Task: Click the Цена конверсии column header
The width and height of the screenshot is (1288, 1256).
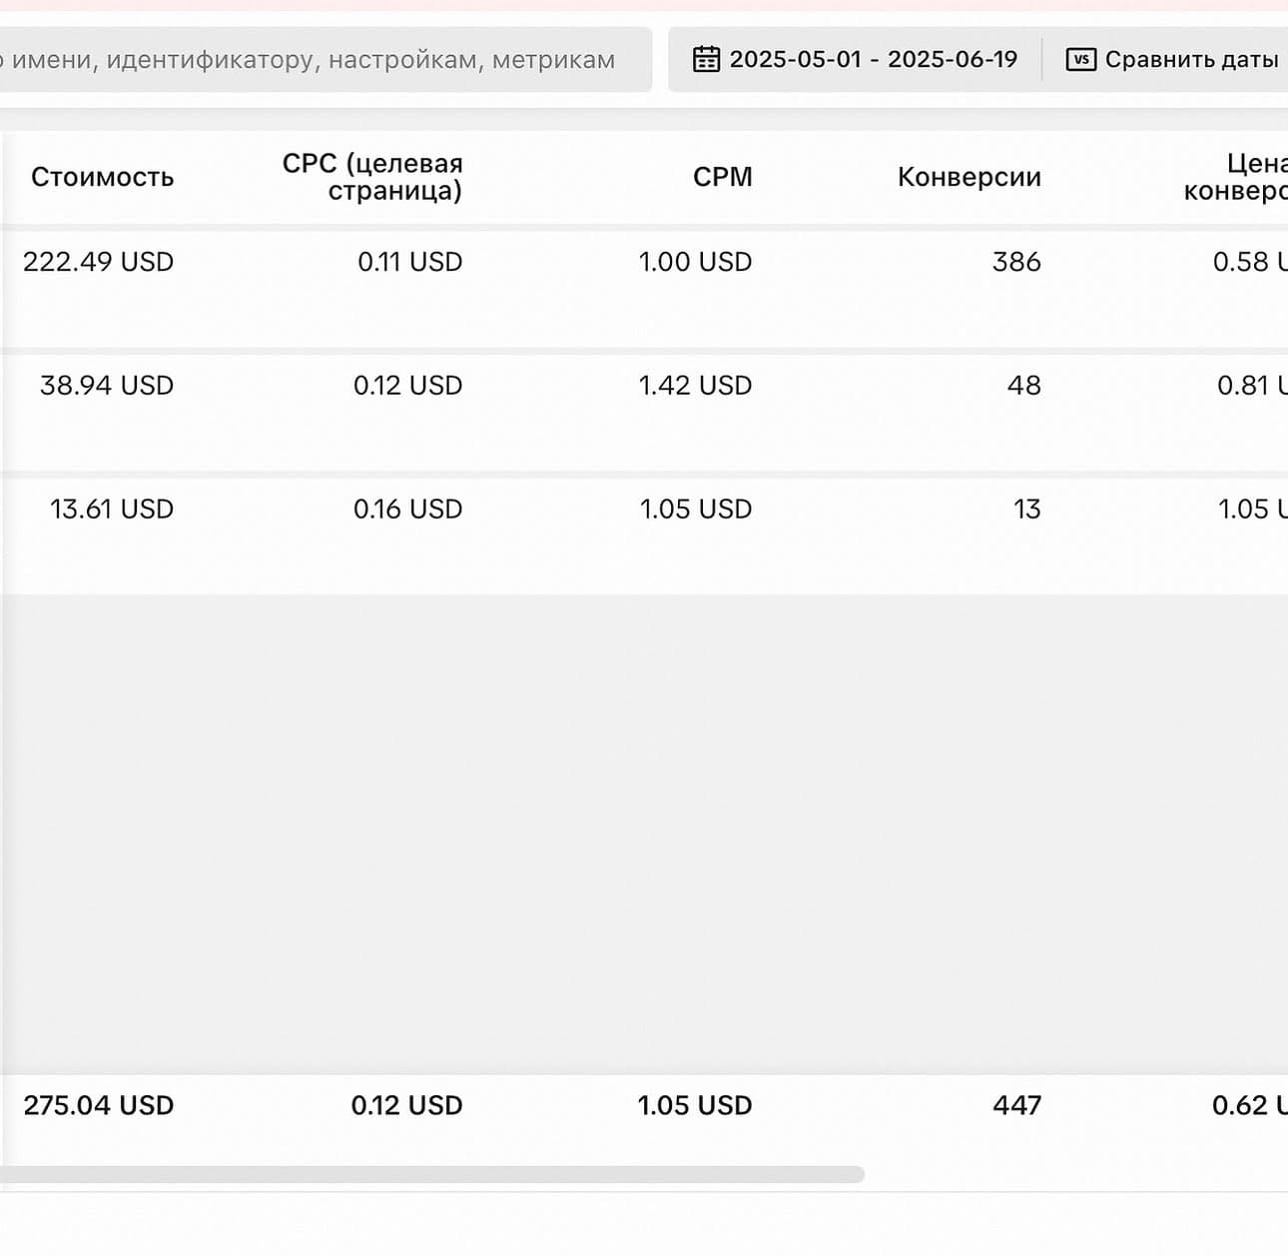Action: pyautogui.click(x=1236, y=177)
